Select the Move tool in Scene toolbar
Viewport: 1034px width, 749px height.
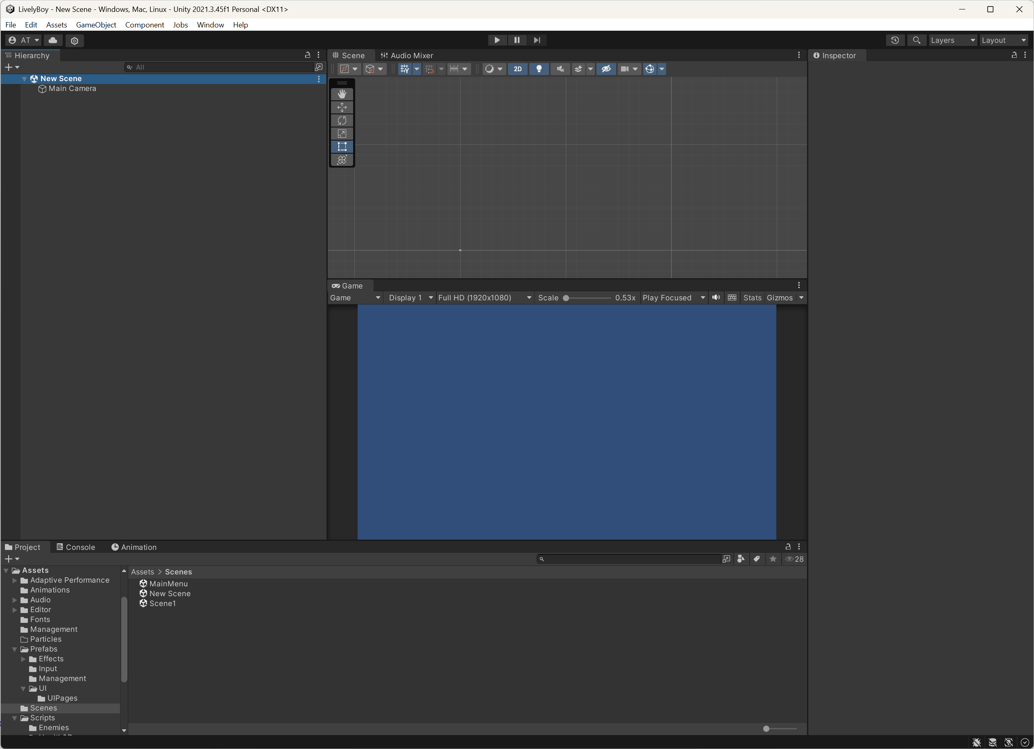[x=342, y=107]
